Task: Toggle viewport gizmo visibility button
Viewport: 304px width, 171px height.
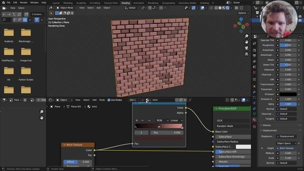Action: click(193, 8)
